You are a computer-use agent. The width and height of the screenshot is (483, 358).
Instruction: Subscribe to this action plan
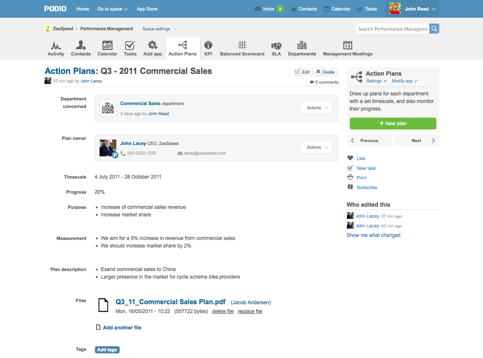367,187
